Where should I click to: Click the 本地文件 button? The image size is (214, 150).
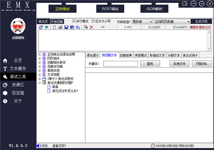pos(179,64)
